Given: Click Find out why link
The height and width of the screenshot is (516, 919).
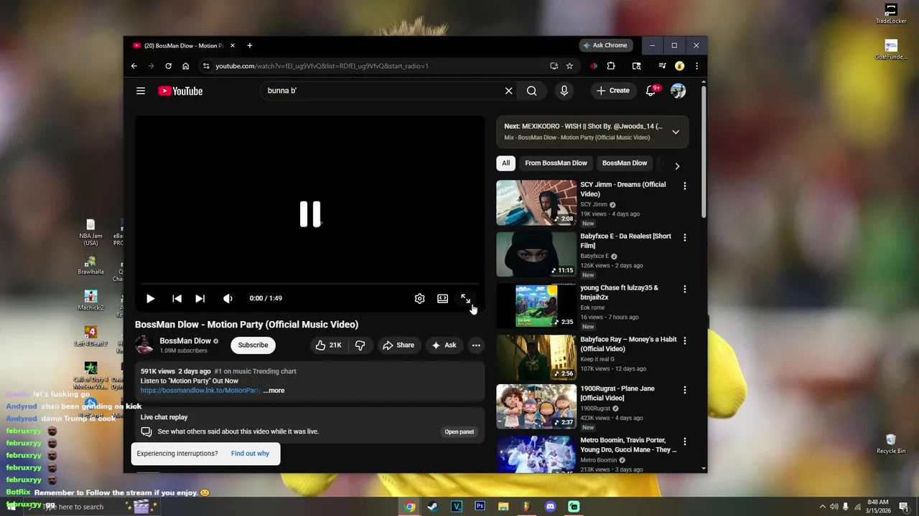Looking at the screenshot, I should click(x=250, y=454).
